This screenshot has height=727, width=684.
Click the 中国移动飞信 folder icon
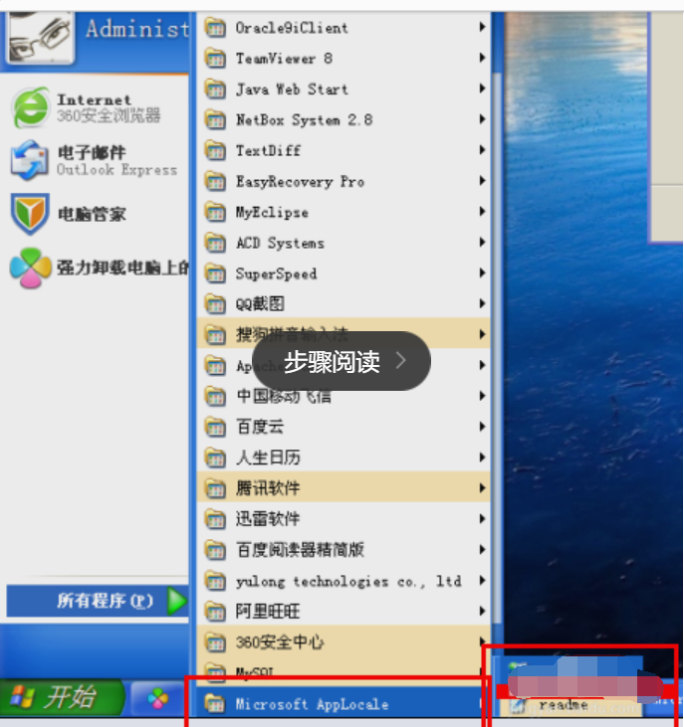[215, 396]
